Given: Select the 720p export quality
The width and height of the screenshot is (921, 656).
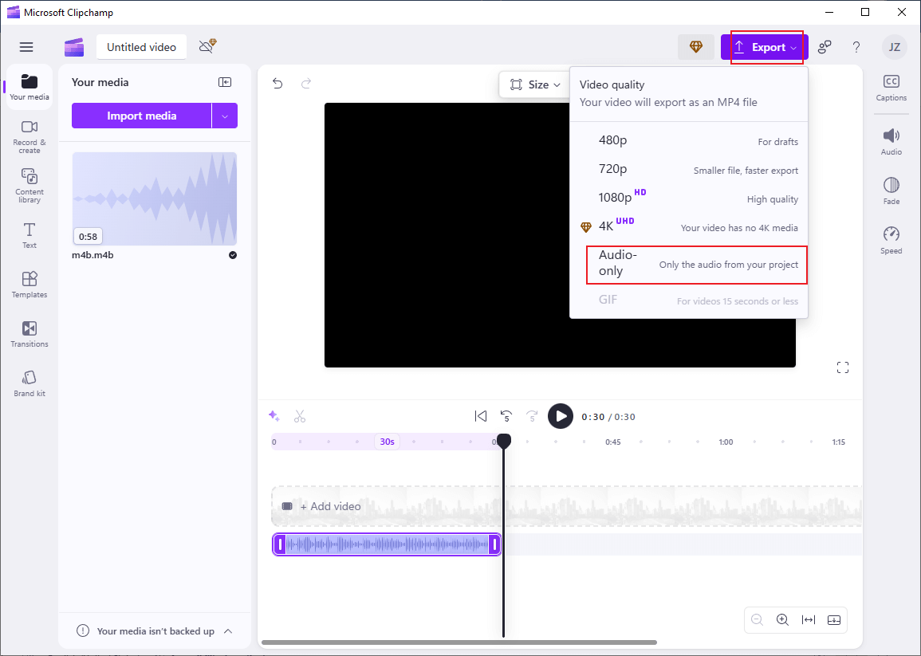Looking at the screenshot, I should pyautogui.click(x=689, y=169).
